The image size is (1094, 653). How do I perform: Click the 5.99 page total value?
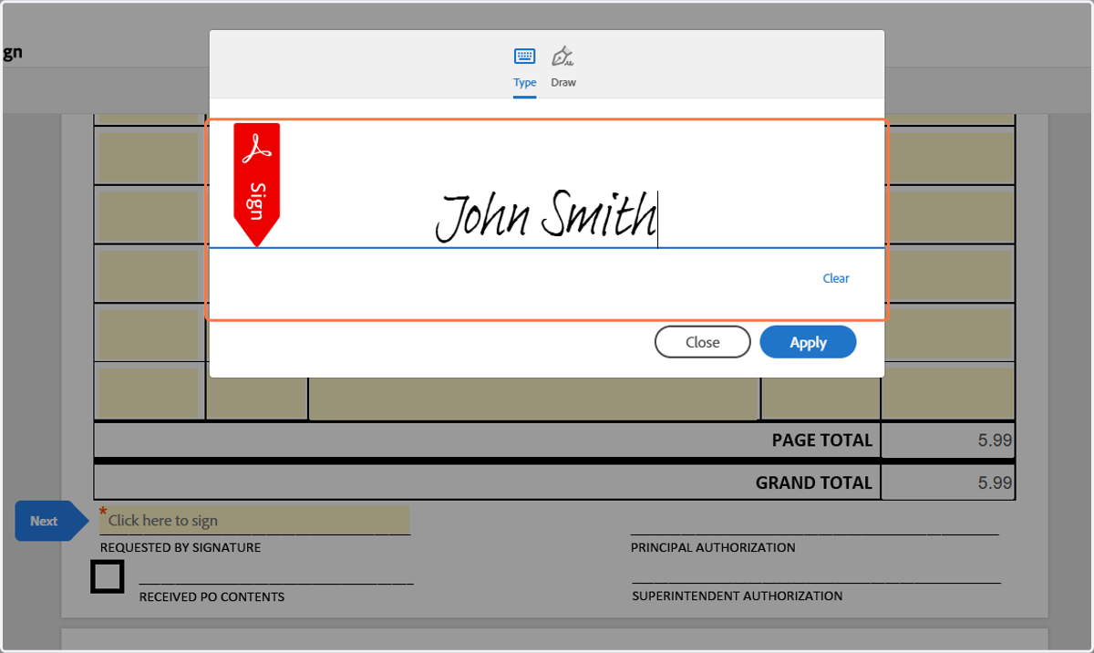(995, 440)
